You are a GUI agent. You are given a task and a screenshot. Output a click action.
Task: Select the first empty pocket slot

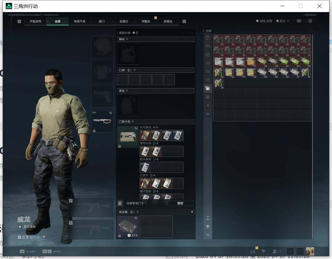coord(122,79)
